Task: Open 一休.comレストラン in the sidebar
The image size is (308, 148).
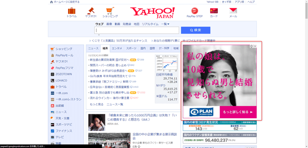Action: tap(69, 99)
